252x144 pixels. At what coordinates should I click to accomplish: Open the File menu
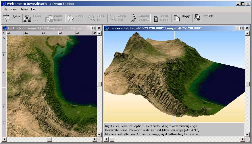pos(5,9)
